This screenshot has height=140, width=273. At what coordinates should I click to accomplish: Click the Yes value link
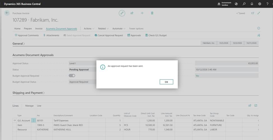[x=197, y=76]
